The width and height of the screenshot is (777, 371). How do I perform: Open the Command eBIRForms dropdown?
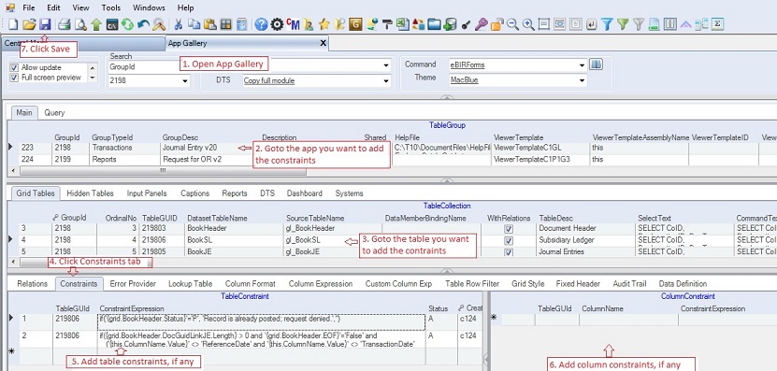pos(582,64)
